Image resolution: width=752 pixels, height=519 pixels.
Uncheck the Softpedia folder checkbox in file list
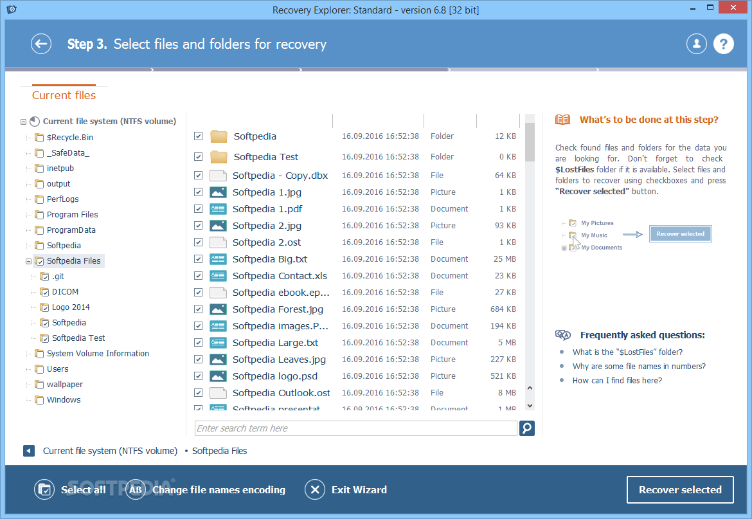(198, 136)
